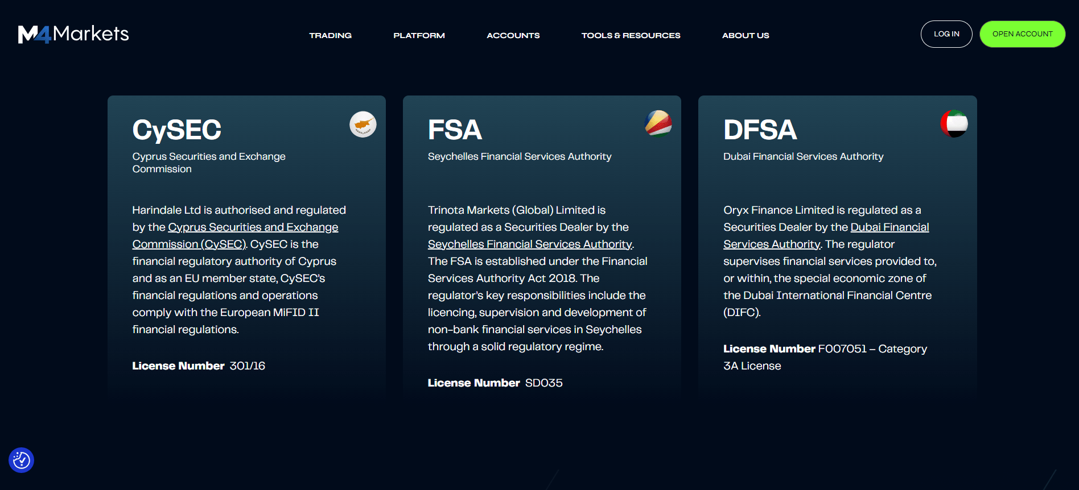Click the Seychelles flag icon
Image resolution: width=1079 pixels, height=490 pixels.
coord(658,124)
